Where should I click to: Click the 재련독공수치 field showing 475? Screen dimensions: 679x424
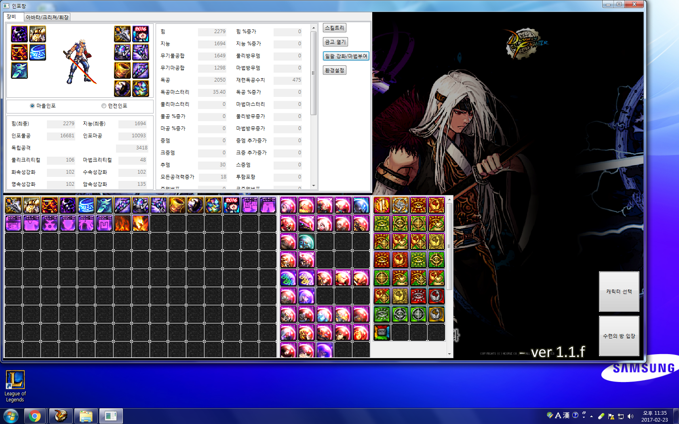coord(288,80)
